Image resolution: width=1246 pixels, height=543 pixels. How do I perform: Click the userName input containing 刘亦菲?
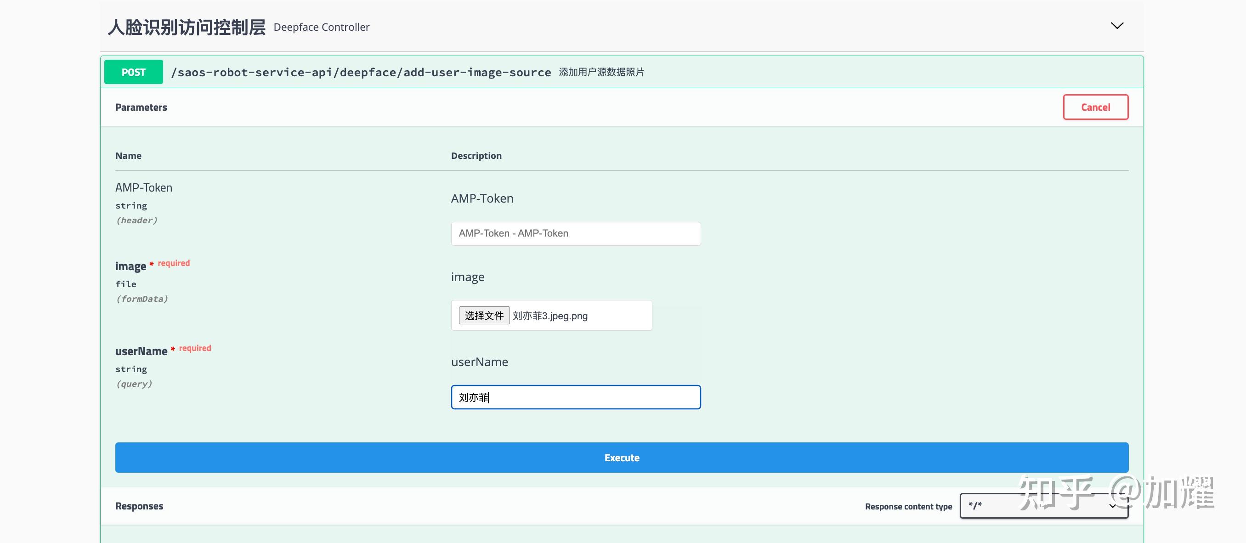[576, 397]
